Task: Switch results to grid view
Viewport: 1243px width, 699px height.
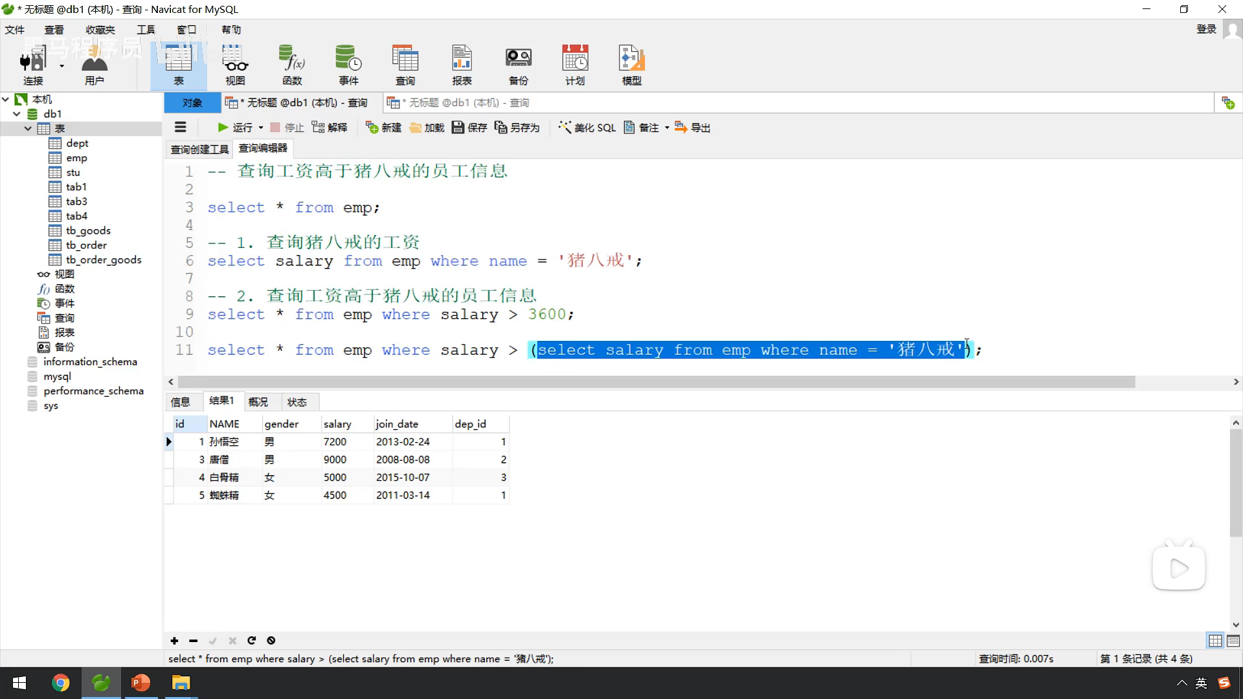Action: coord(1215,641)
